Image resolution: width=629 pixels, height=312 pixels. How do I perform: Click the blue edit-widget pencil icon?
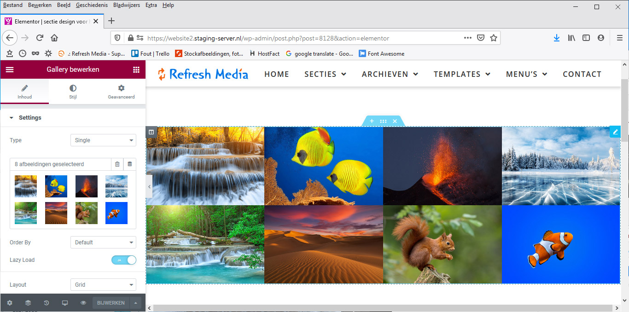point(615,132)
